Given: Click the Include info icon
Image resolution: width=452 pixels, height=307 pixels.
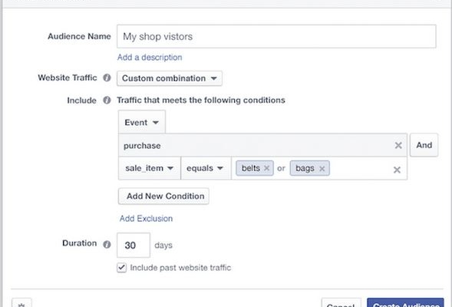Looking at the screenshot, I should point(107,101).
